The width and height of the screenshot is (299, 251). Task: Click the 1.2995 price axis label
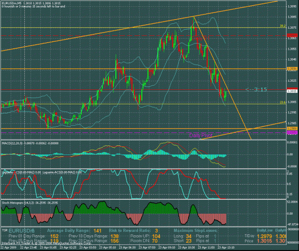pyautogui.click(x=292, y=112)
